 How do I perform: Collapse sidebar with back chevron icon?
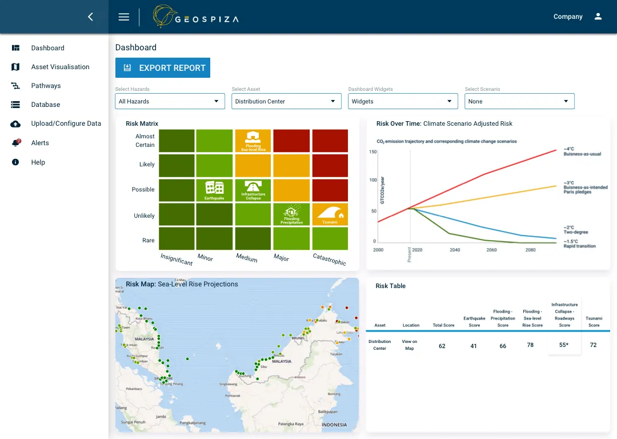pos(90,17)
